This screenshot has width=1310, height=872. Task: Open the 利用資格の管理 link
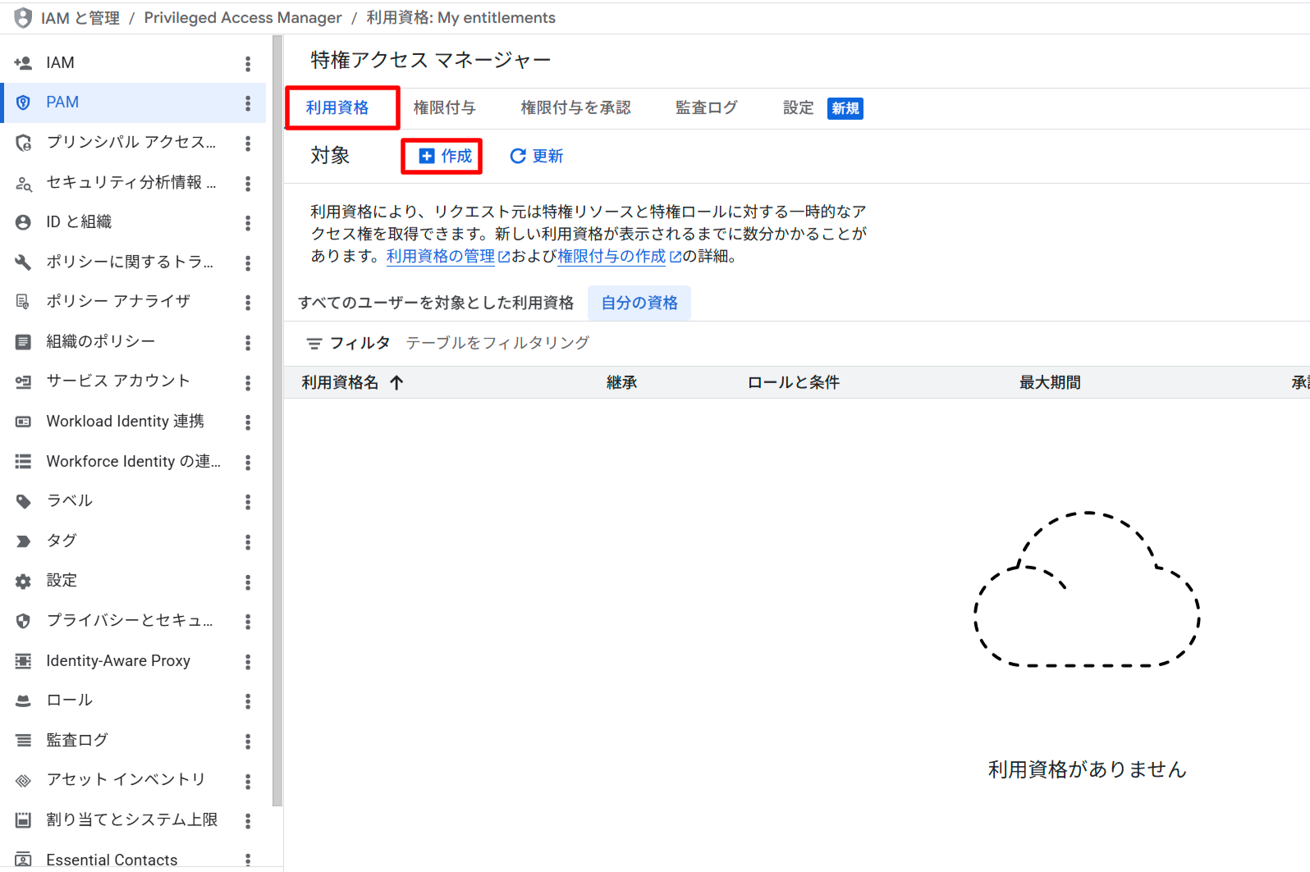tap(448, 256)
